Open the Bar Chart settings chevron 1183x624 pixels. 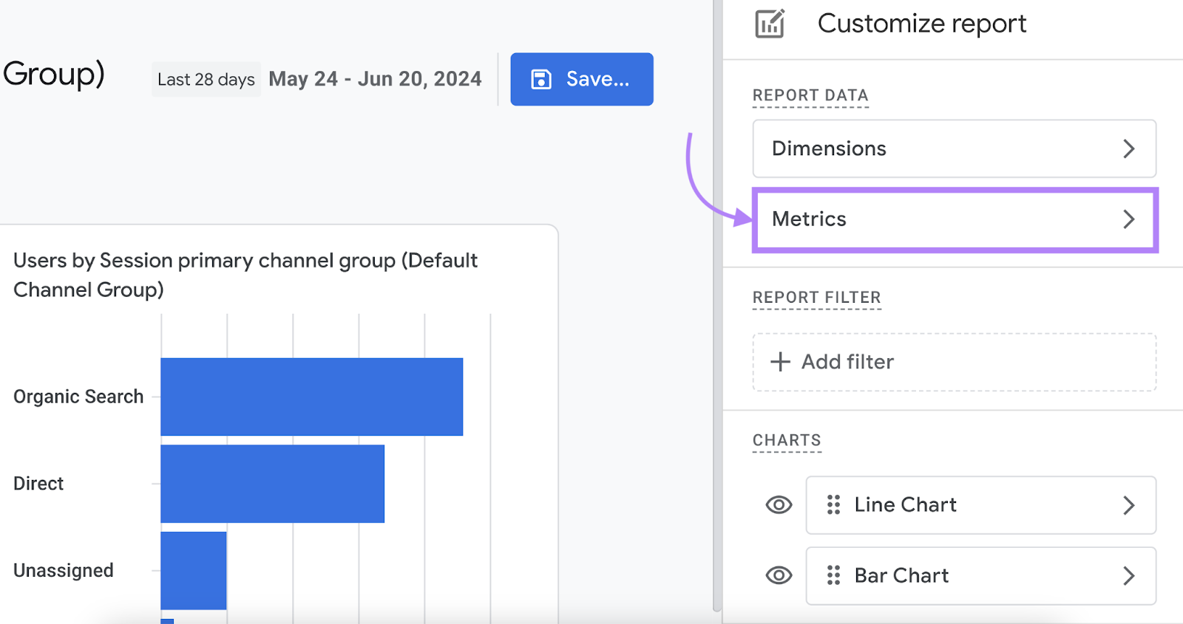tap(1128, 576)
